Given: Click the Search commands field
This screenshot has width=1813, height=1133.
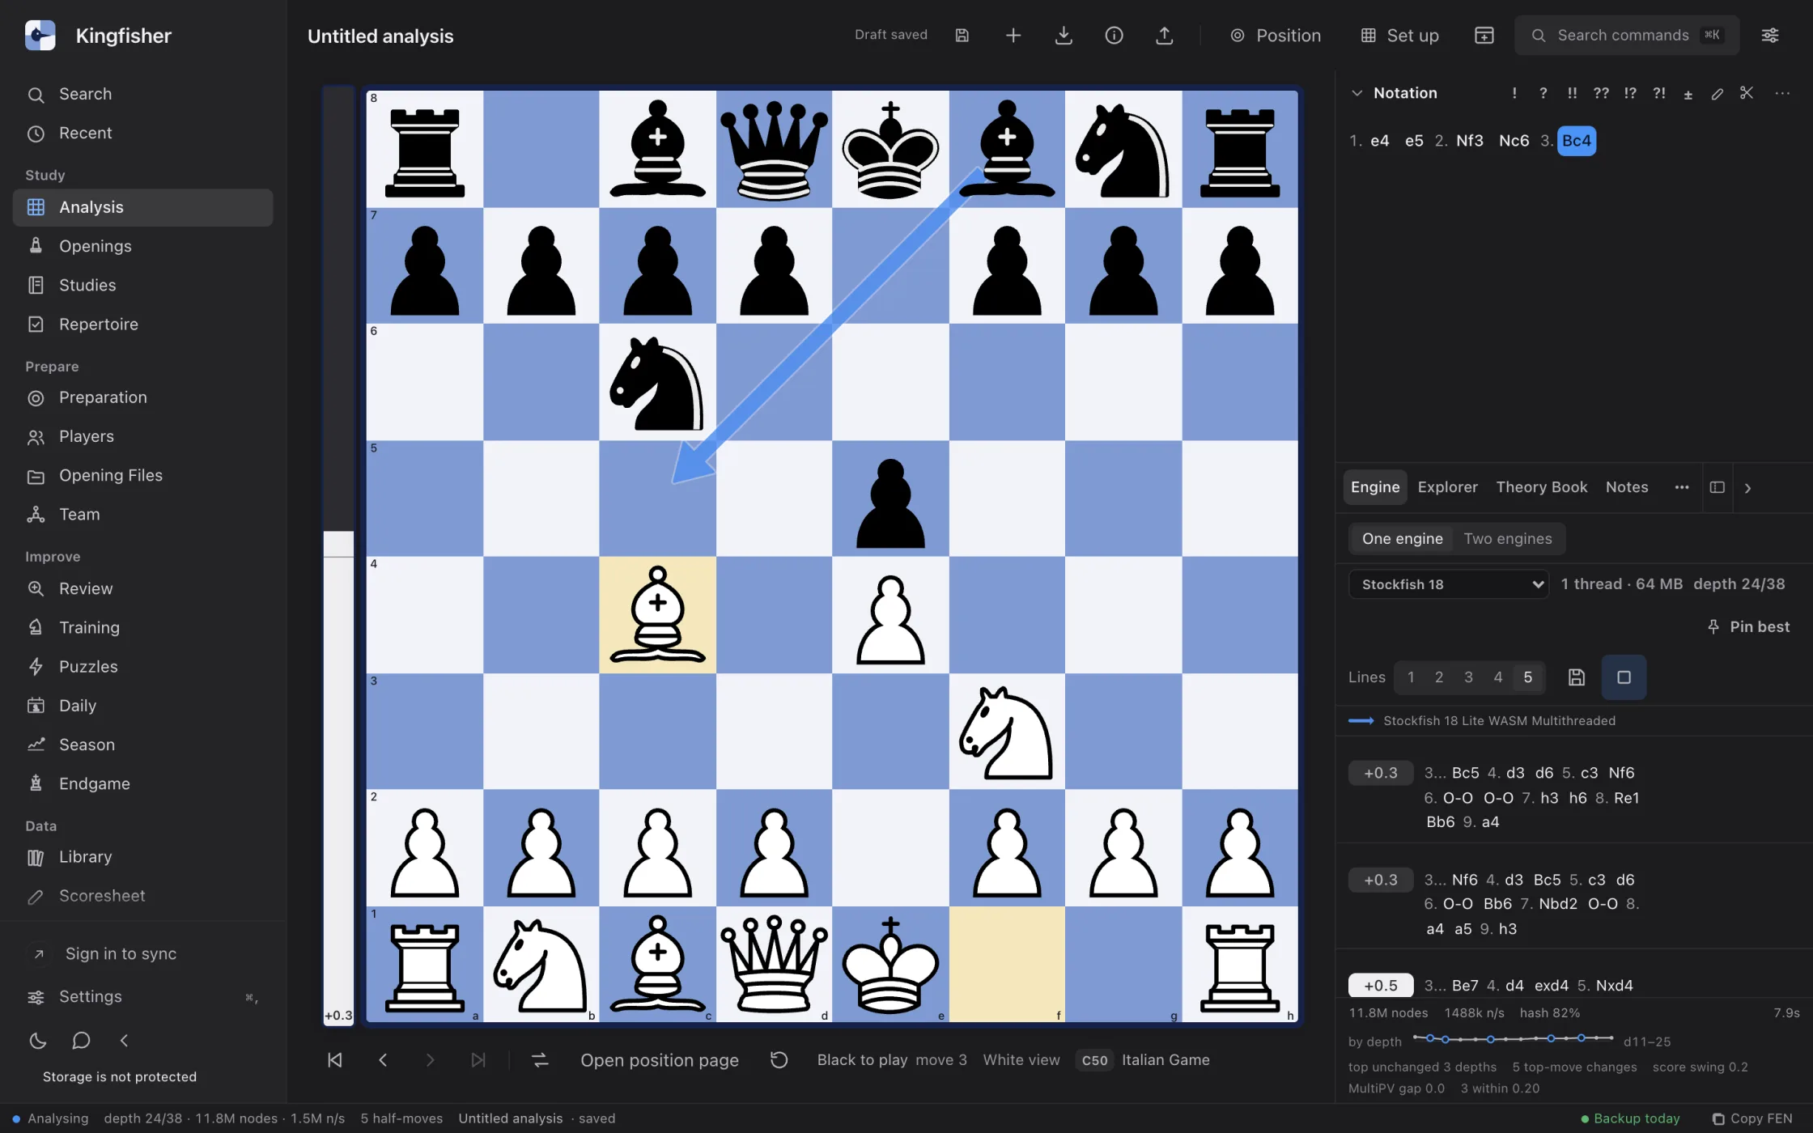Looking at the screenshot, I should pyautogui.click(x=1627, y=36).
